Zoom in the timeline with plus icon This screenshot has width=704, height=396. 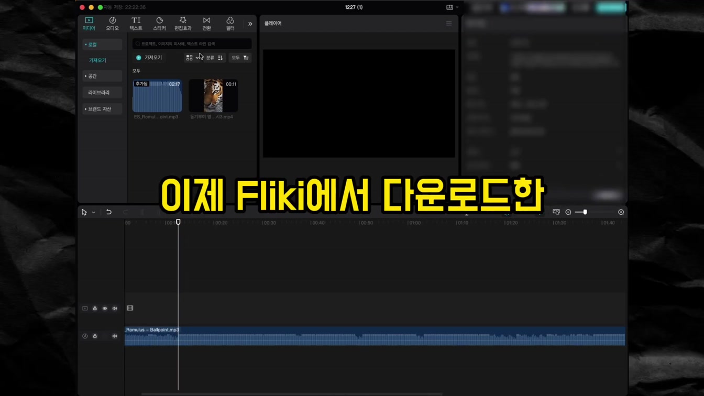point(621,212)
